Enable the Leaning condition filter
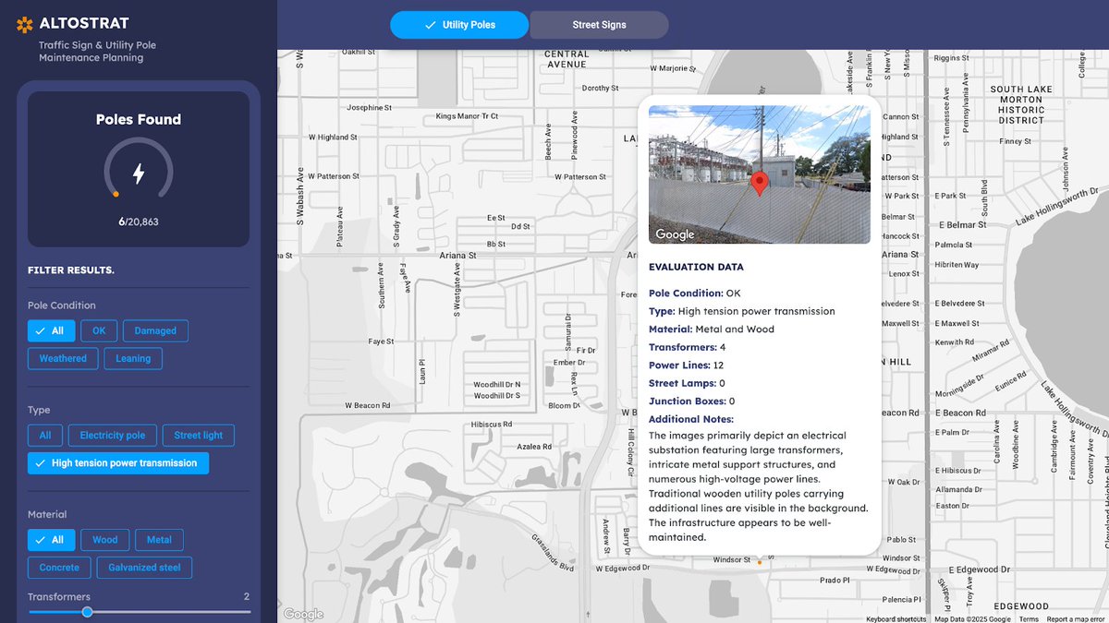 [133, 358]
